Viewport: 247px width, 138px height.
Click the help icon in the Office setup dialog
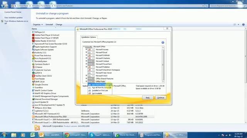(163, 43)
